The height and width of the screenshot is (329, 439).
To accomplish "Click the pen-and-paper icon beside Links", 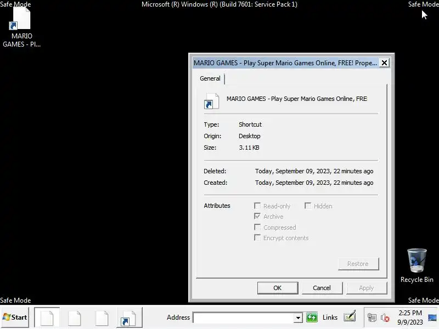I will tap(350, 316).
